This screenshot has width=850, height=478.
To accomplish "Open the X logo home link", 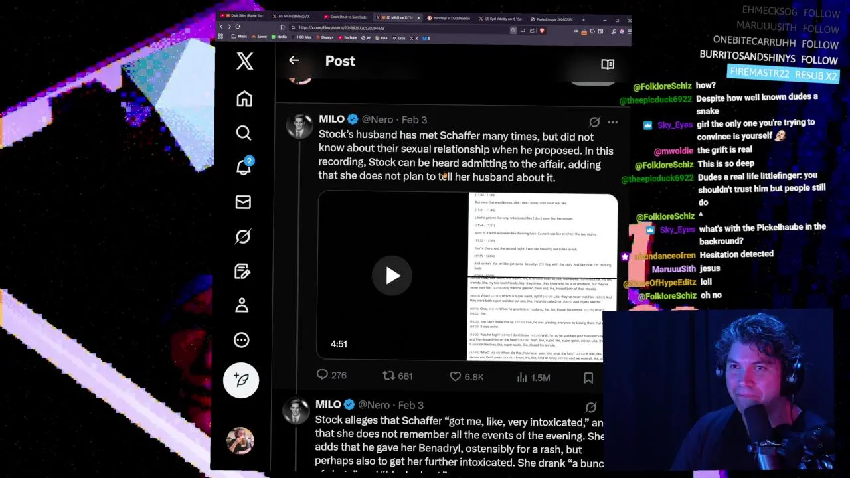I will pos(244,61).
